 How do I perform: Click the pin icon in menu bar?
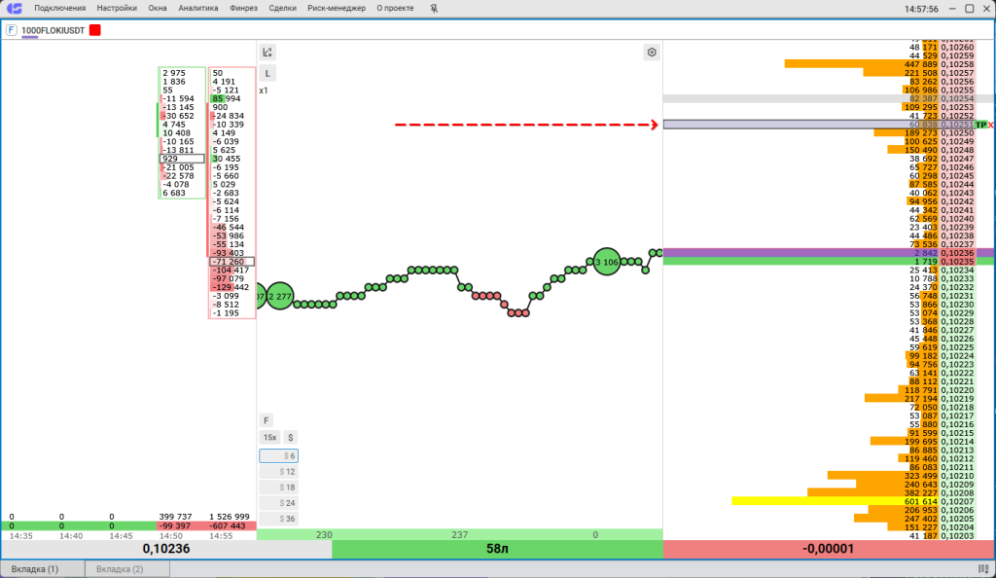[x=434, y=8]
